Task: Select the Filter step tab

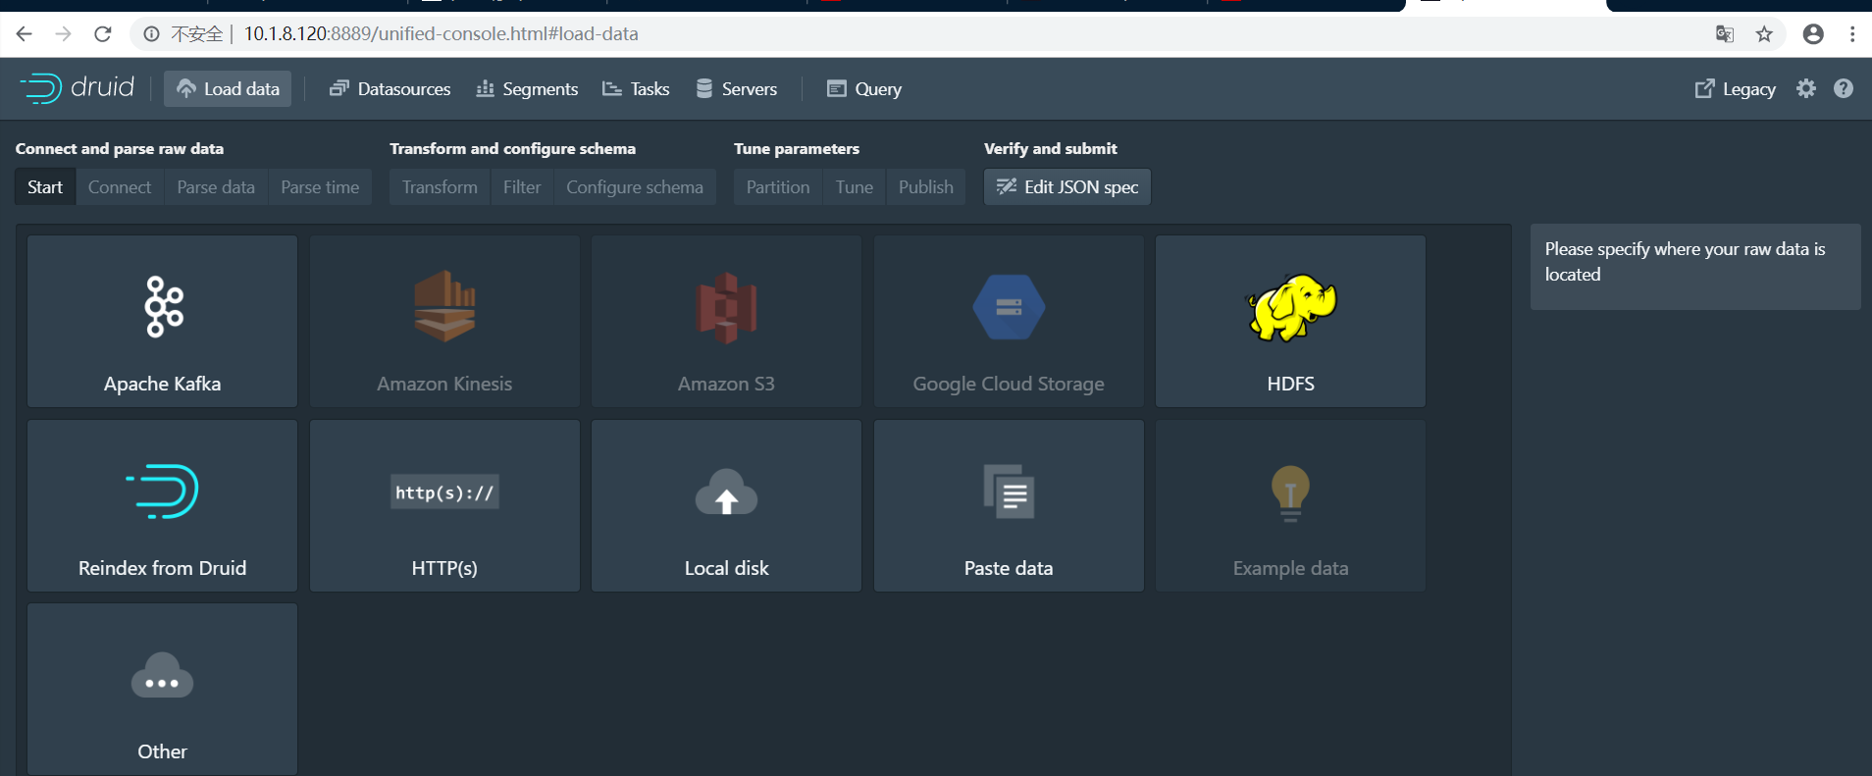Action: [522, 186]
